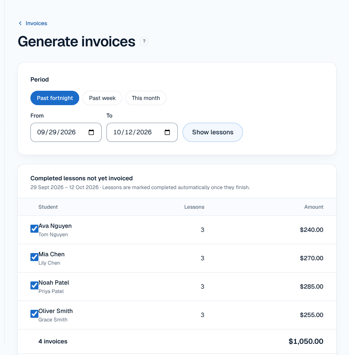Click the lesson count in Oliver Smith's row
Image resolution: width=349 pixels, height=355 pixels.
[203, 315]
